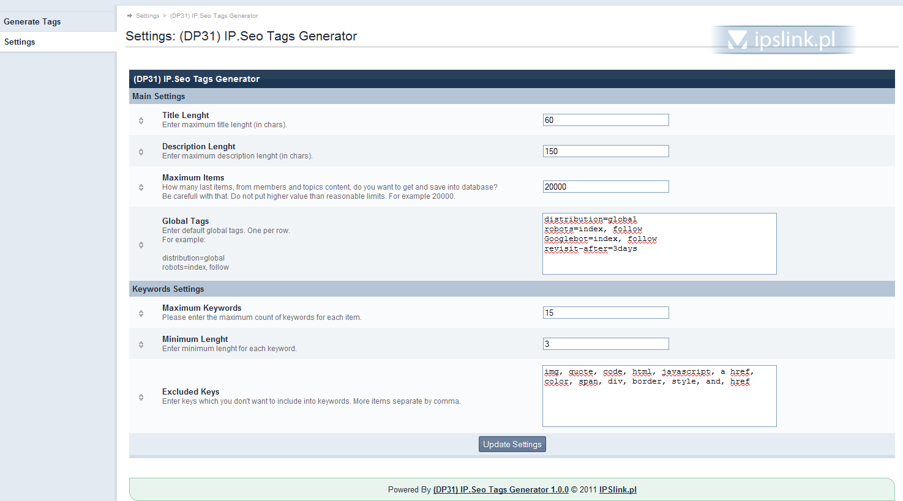Click reorder handle beside Maximum Keywords
The width and height of the screenshot is (903, 501).
(x=141, y=313)
